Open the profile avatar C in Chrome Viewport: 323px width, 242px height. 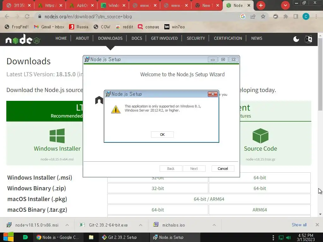306,16
